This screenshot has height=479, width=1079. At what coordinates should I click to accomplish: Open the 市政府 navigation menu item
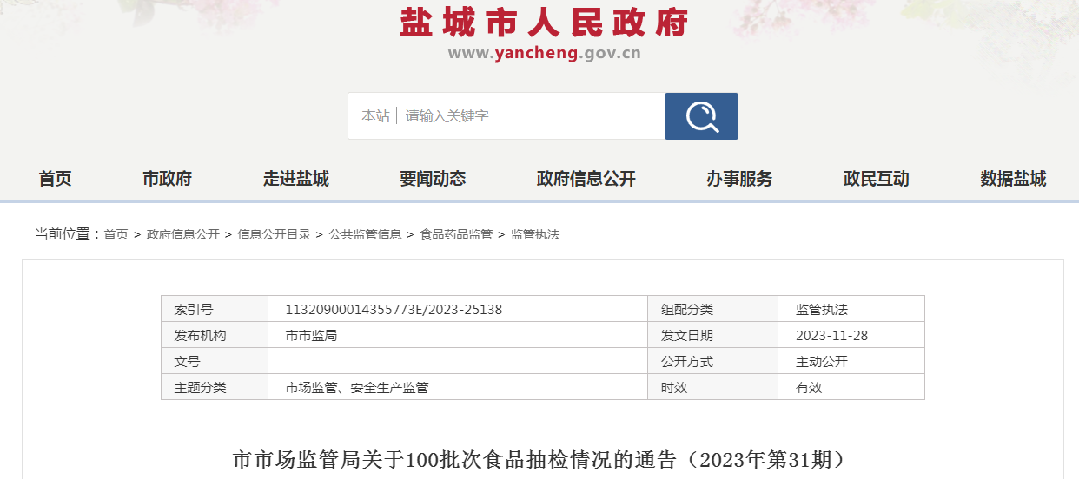[167, 179]
